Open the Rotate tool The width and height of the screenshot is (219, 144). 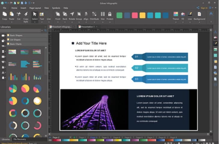[72, 14]
